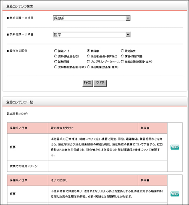Click the クリア clear button
The width and height of the screenshot is (189, 205).
[x=100, y=83]
